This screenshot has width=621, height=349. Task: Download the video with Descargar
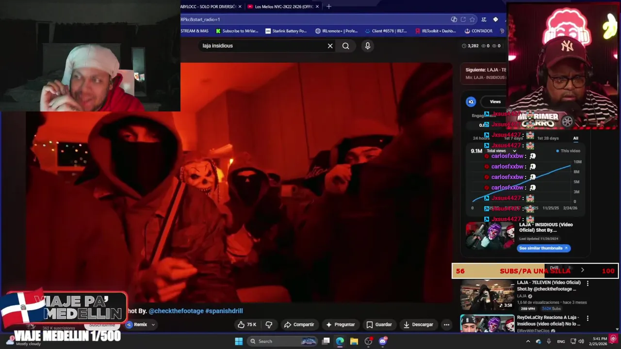pyautogui.click(x=418, y=324)
